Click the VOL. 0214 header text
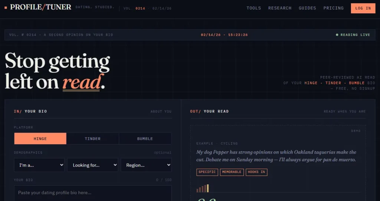380x201 pixels. click(134, 9)
